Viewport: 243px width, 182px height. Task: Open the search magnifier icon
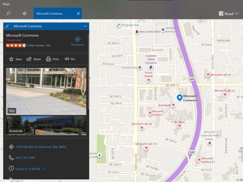pyautogui.click(x=8, y=14)
